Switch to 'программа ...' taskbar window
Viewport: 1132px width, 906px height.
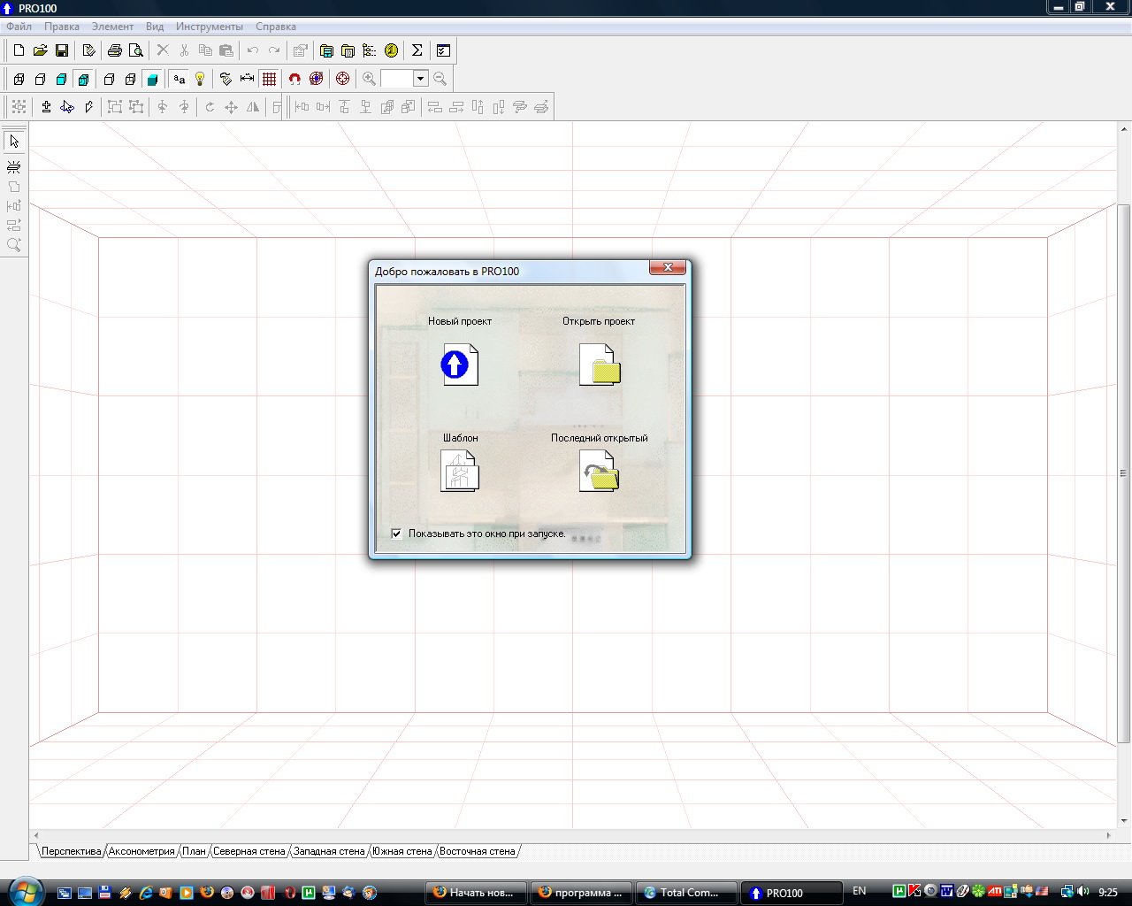(x=582, y=893)
